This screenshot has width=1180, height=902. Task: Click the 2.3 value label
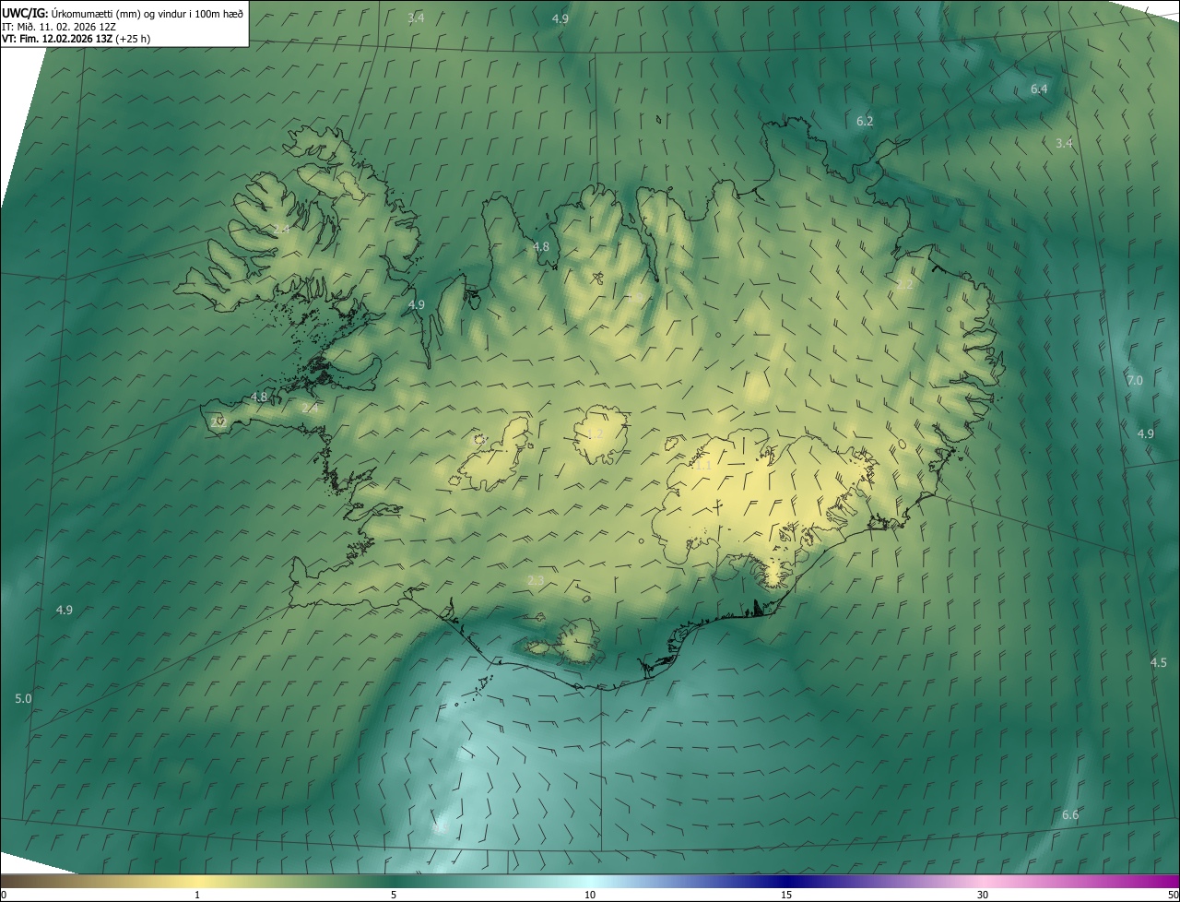(536, 580)
